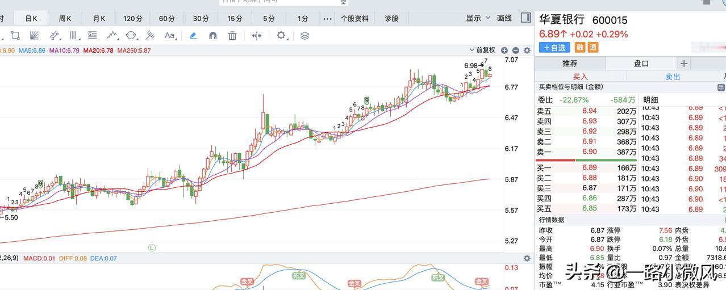The height and width of the screenshot is (290, 726).
Task: Switch to 日K daily candlestick period
Action: [31, 19]
